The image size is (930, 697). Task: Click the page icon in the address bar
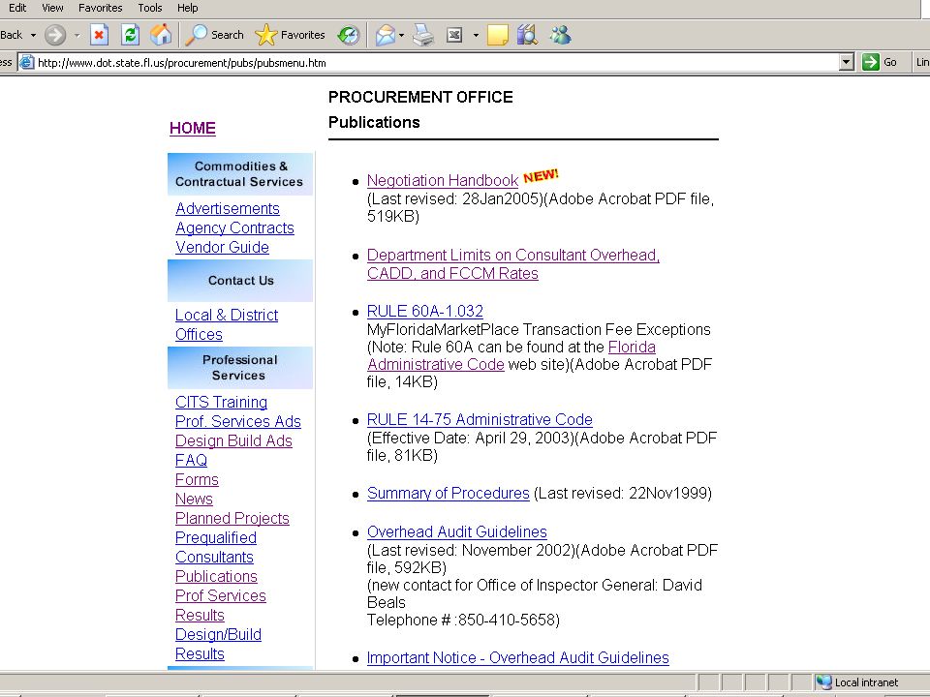coord(26,62)
